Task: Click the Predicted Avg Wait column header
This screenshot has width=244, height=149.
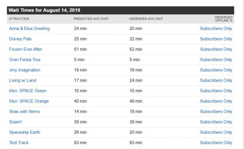Action: coord(91,19)
